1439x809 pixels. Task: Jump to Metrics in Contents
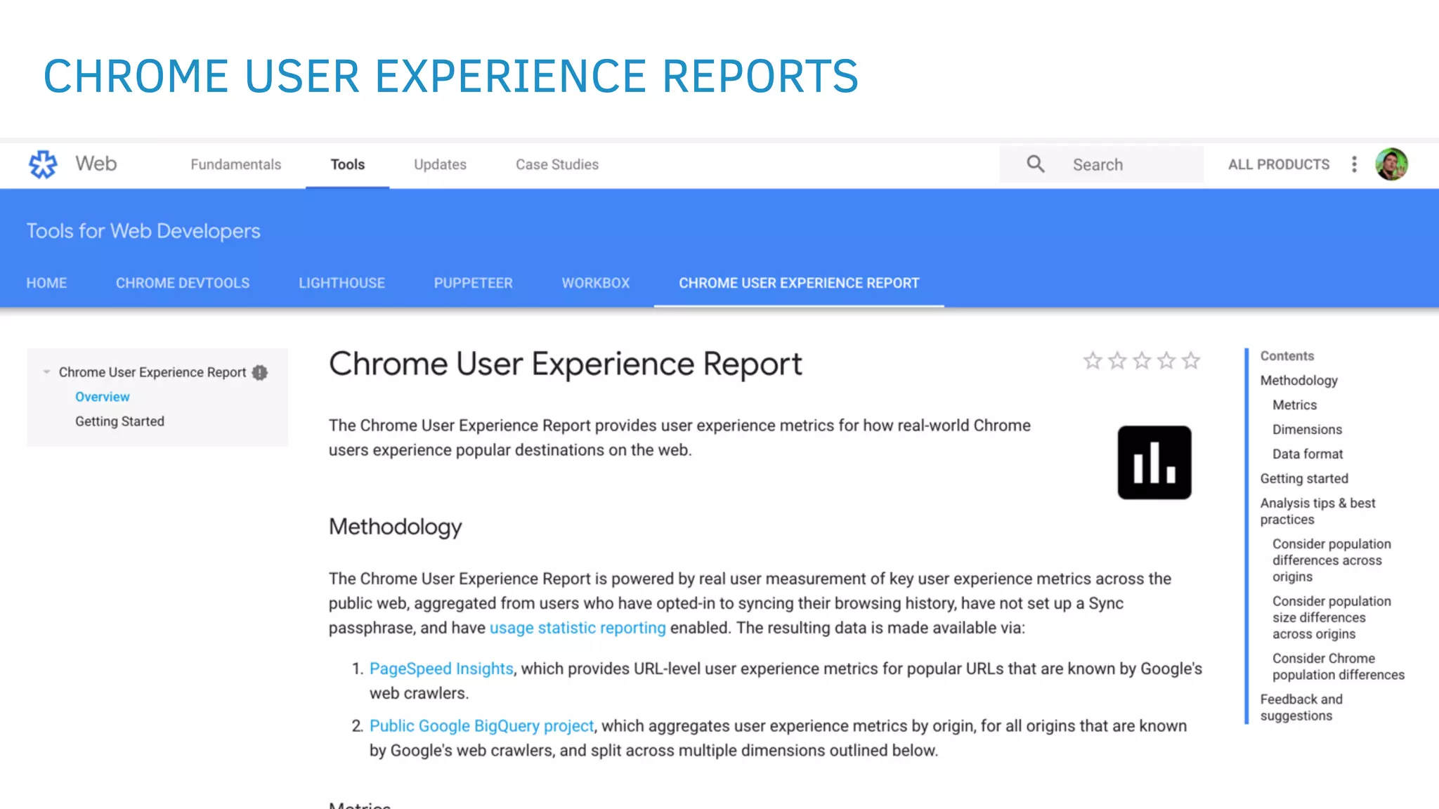coord(1294,405)
